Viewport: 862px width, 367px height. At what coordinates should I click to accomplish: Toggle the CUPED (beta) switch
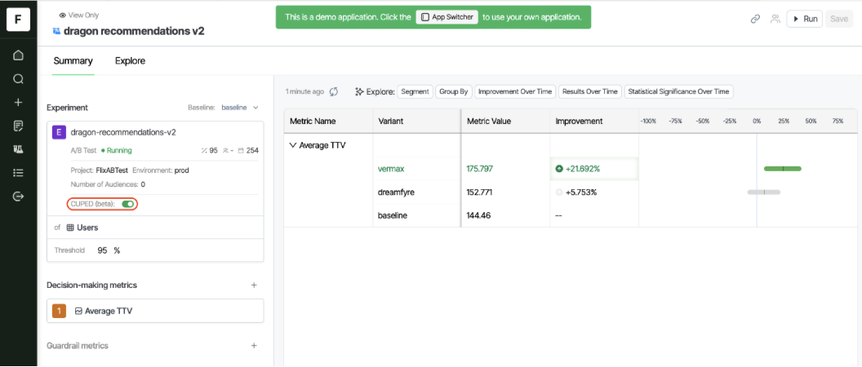coord(127,204)
